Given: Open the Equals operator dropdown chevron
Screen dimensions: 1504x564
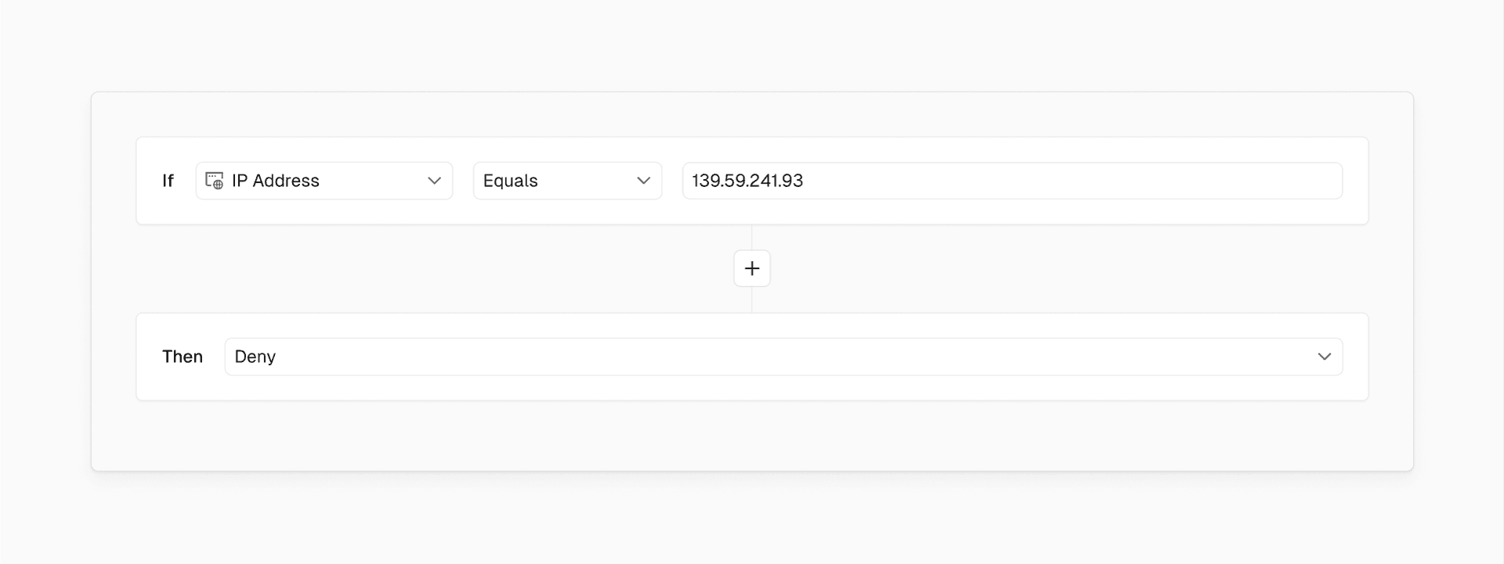Looking at the screenshot, I should tap(644, 181).
